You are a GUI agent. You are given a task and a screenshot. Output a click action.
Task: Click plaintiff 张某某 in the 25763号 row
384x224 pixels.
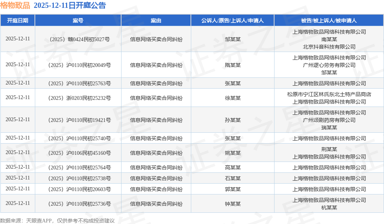click(232, 83)
